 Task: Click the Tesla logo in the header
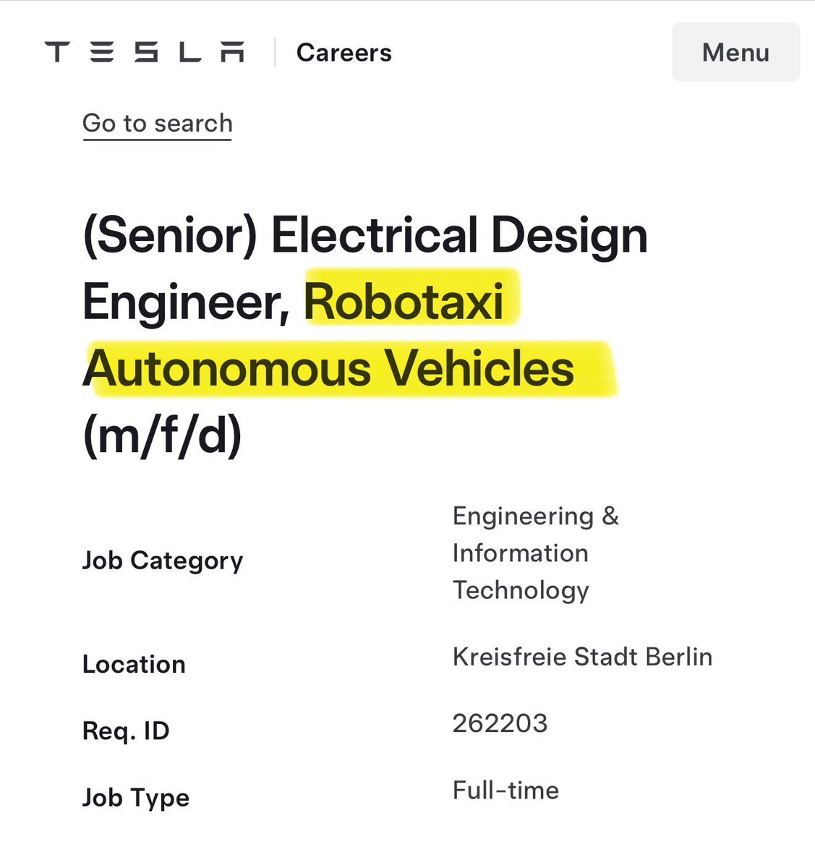[x=145, y=51]
